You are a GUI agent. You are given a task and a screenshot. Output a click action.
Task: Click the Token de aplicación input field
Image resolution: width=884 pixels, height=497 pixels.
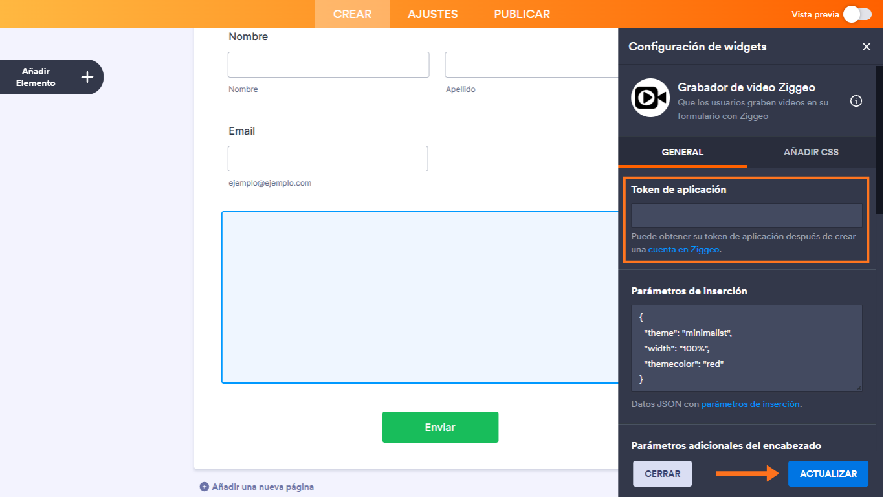click(x=746, y=215)
